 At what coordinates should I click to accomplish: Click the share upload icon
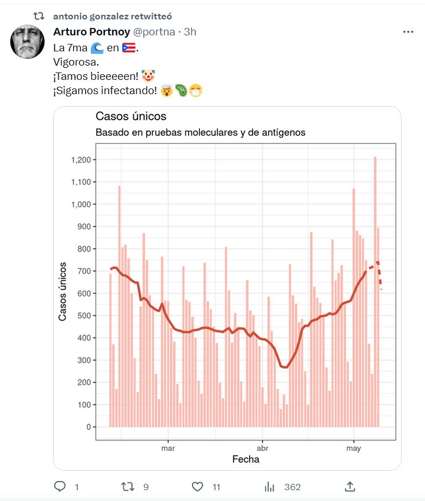[350, 487]
